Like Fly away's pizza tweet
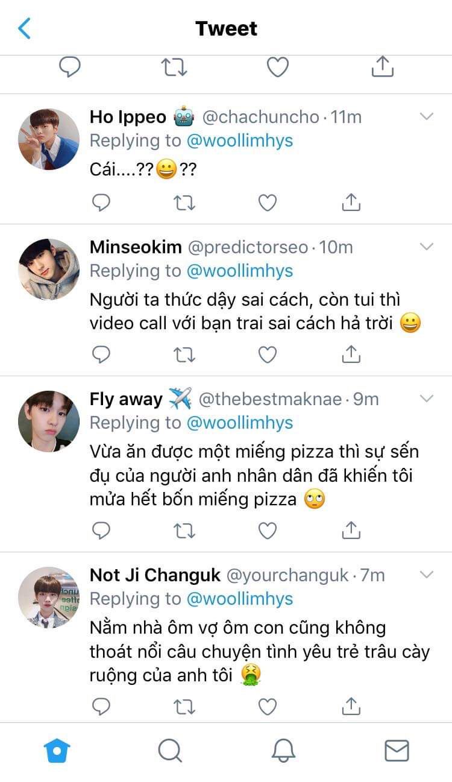 [x=268, y=531]
